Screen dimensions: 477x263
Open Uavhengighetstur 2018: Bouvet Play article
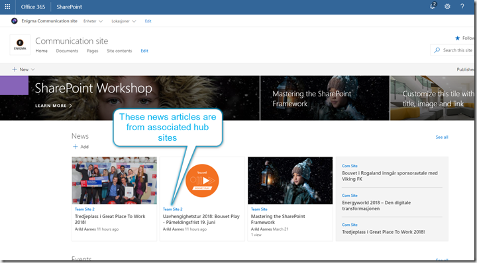(201, 219)
